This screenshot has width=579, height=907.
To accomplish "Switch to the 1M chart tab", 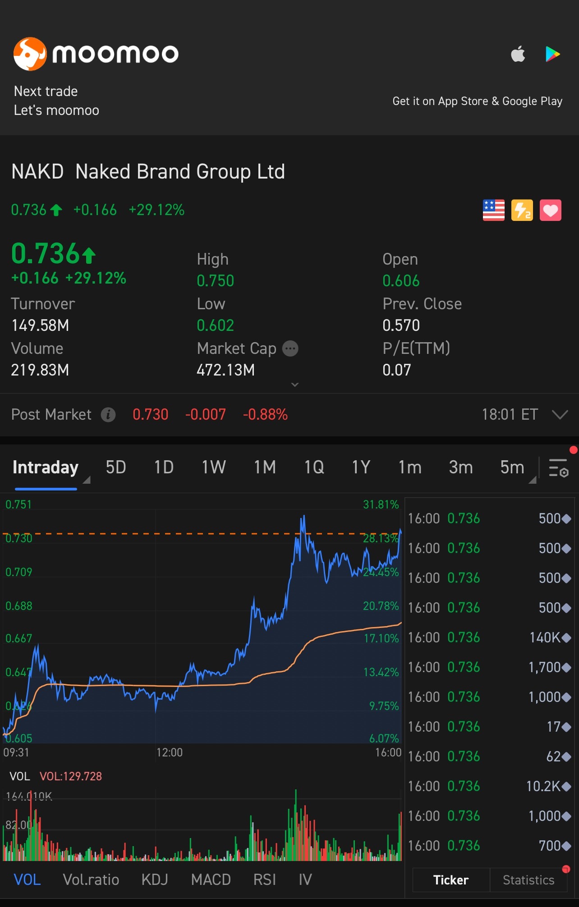I will pos(265,467).
